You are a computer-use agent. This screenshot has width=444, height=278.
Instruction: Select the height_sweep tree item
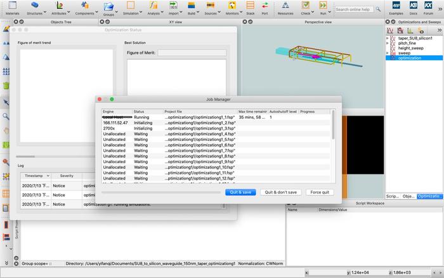point(410,48)
